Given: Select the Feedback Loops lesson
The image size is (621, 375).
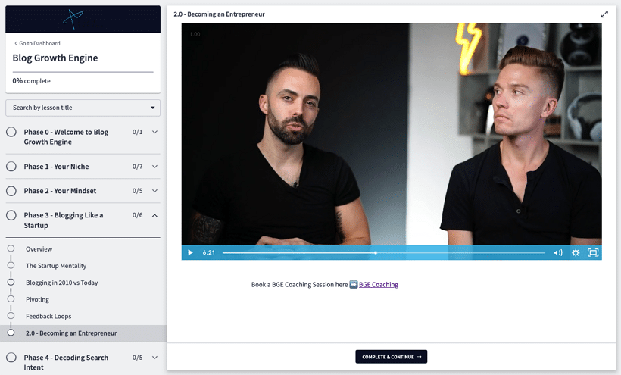Looking at the screenshot, I should [48, 316].
